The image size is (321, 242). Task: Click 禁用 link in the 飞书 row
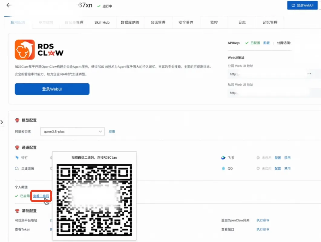[287, 158]
